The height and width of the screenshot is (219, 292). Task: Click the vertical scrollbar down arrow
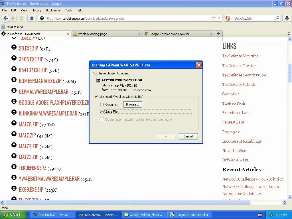tap(289, 197)
